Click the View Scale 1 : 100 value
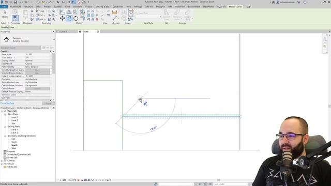The height and width of the screenshot is (186, 331). [x=37, y=54]
